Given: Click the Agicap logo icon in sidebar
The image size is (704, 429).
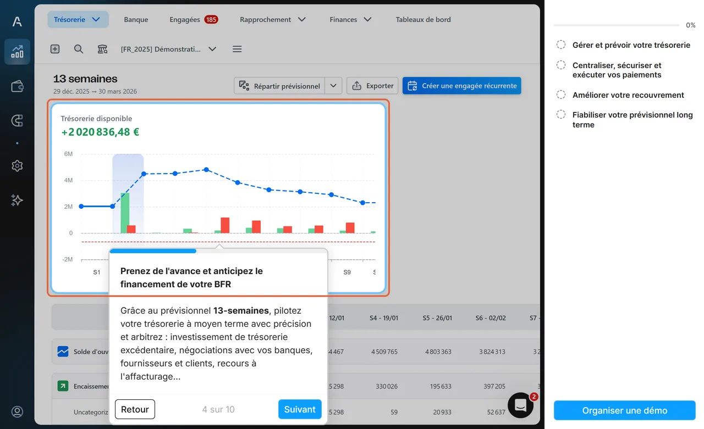Looking at the screenshot, I should (x=17, y=21).
